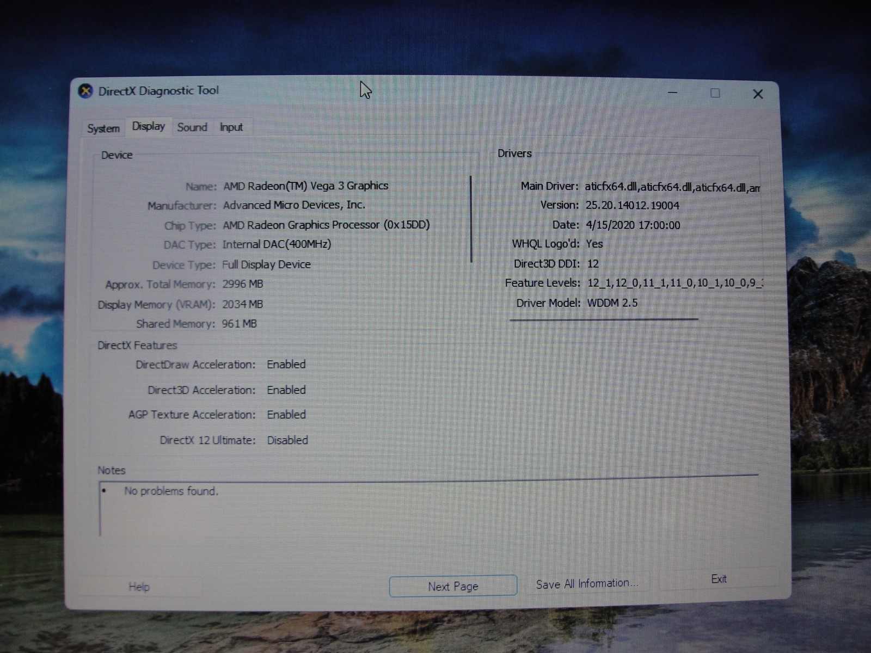Select chip type 'AMD Radeon Graphics Processor (0x15DD)'
Viewport: 871px width, 653px height.
(326, 225)
